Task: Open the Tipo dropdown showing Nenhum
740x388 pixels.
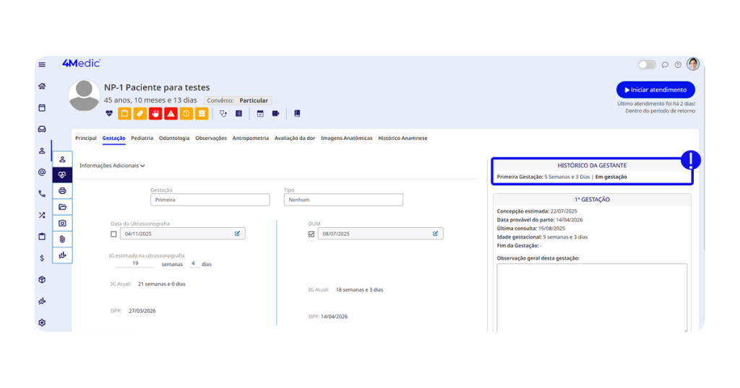Action: pos(343,200)
